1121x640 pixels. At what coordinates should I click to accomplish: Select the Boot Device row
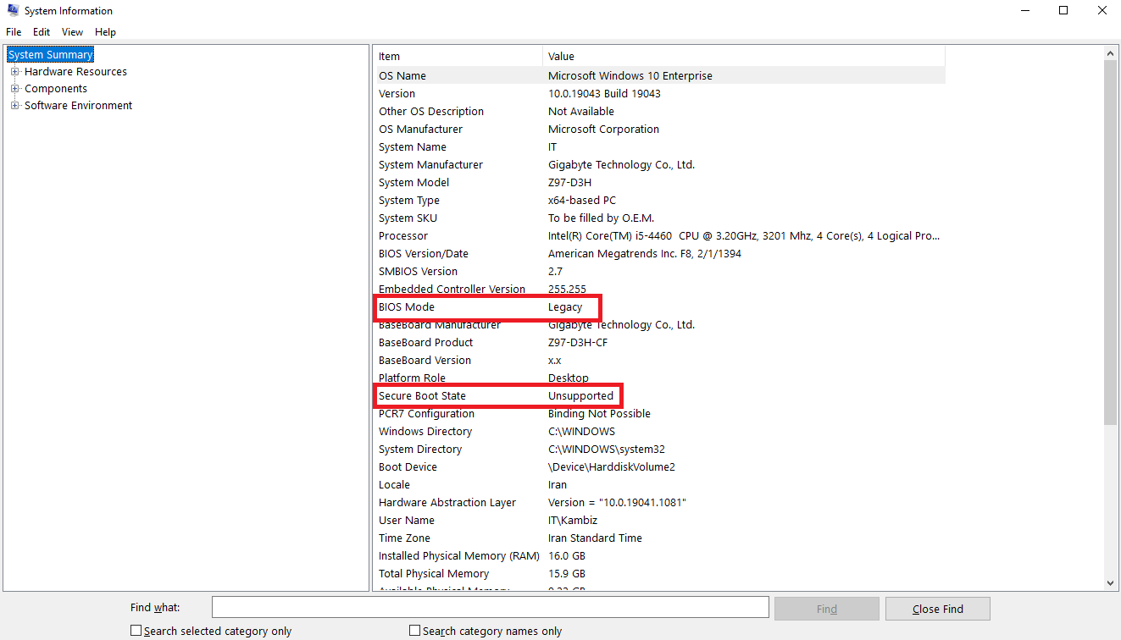click(659, 466)
